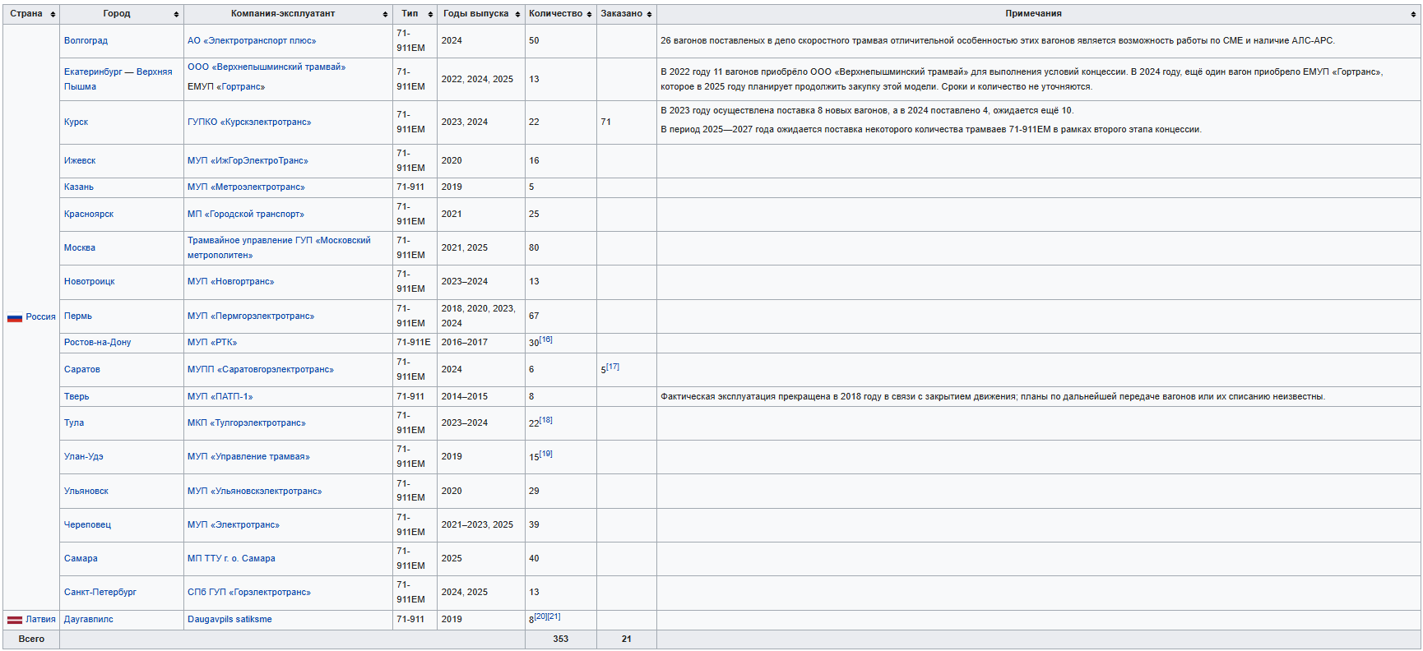Open the Daugavpils satiksme link
Image resolution: width=1423 pixels, height=651 pixels.
point(229,619)
